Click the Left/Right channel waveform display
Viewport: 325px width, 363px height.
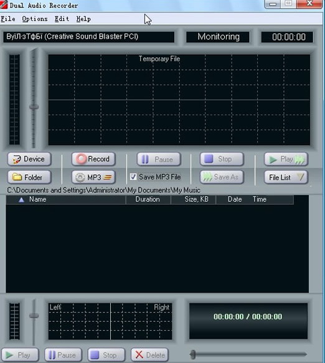(110, 321)
